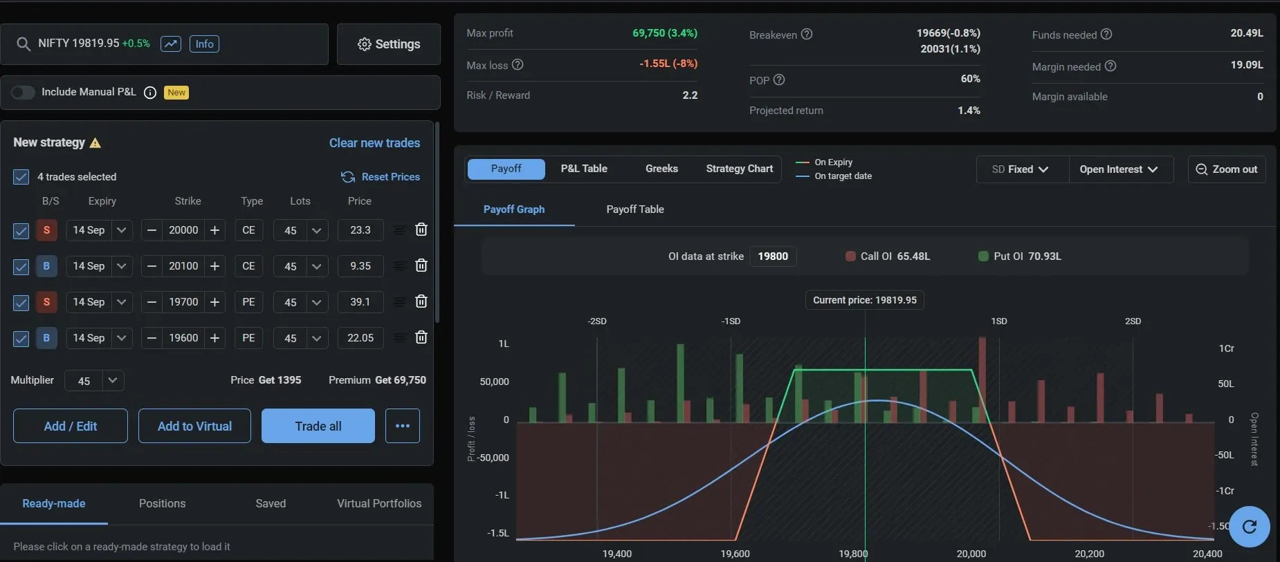This screenshot has height=562, width=1280.
Task: Click the Info button next to NIFTY
Action: click(x=204, y=44)
